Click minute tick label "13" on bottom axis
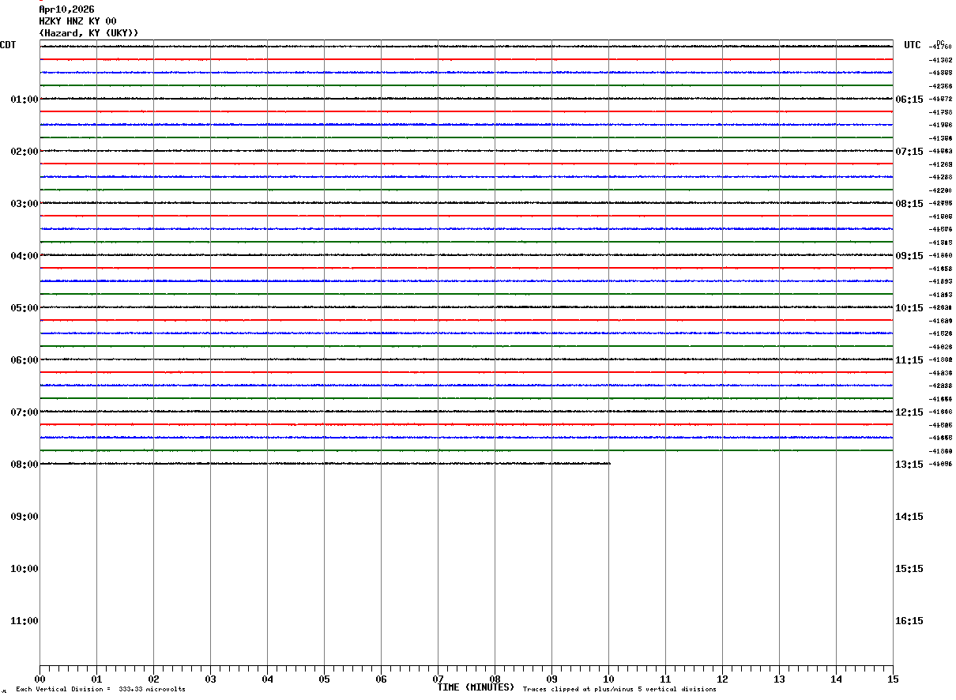 pyautogui.click(x=779, y=679)
